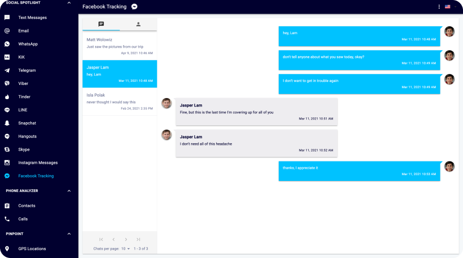Open the Isla Polak conversation

tap(119, 102)
